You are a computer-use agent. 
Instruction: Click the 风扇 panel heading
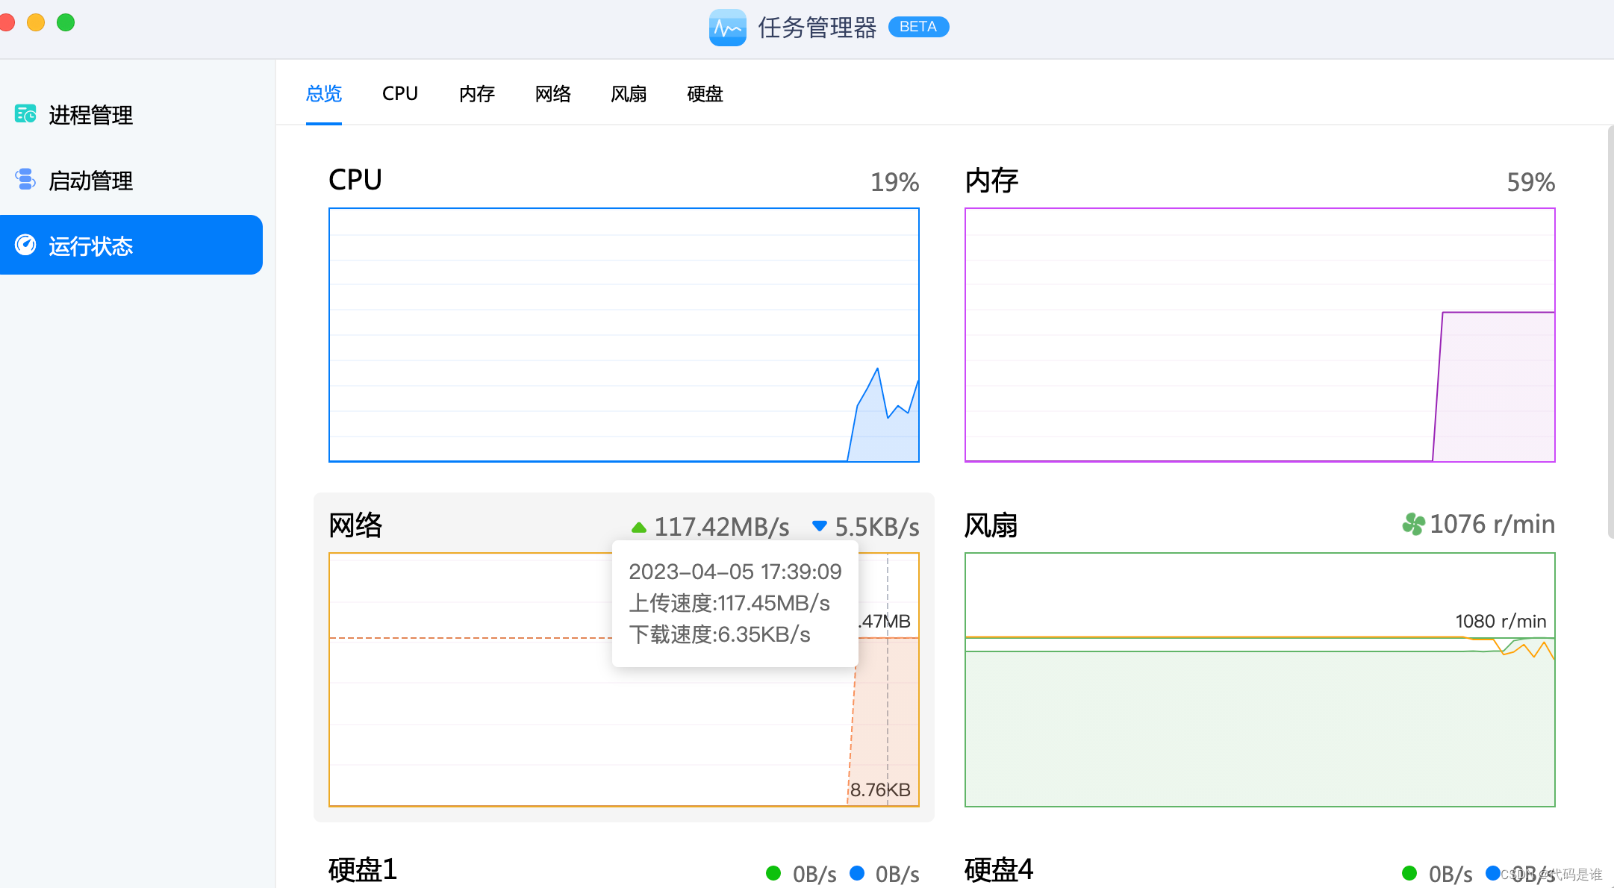click(x=991, y=526)
